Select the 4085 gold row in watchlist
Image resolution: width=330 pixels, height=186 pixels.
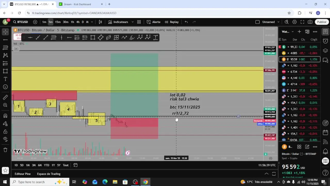(300, 53)
